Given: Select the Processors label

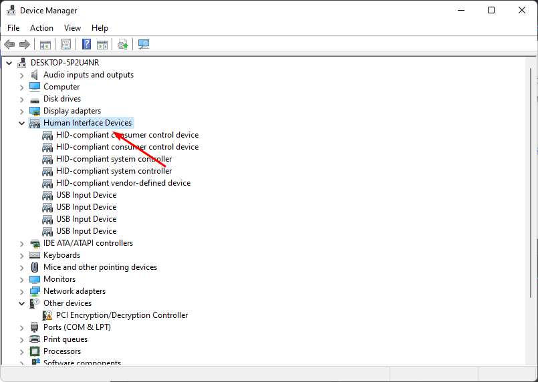Looking at the screenshot, I should pyautogui.click(x=62, y=351).
